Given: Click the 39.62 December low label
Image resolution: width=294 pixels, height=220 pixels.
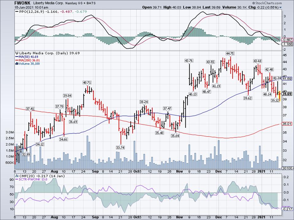Looking at the screenshot, I should (x=248, y=98).
